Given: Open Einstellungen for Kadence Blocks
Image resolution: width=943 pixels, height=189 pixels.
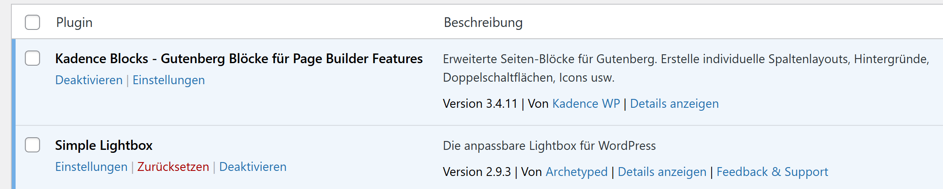Looking at the screenshot, I should (169, 80).
